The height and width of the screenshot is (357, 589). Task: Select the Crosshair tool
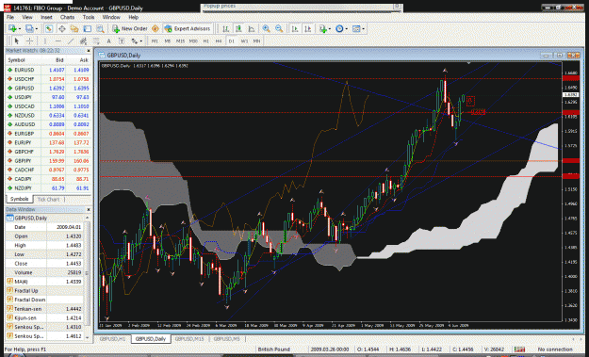coord(29,41)
